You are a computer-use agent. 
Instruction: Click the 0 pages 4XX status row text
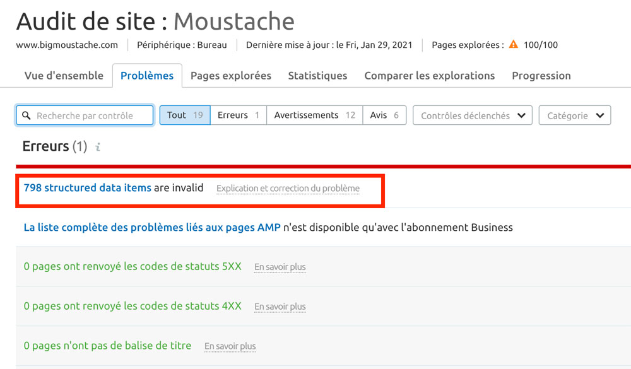[x=133, y=306]
